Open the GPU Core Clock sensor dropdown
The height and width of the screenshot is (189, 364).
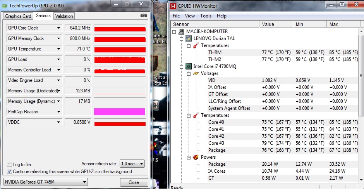point(59,28)
